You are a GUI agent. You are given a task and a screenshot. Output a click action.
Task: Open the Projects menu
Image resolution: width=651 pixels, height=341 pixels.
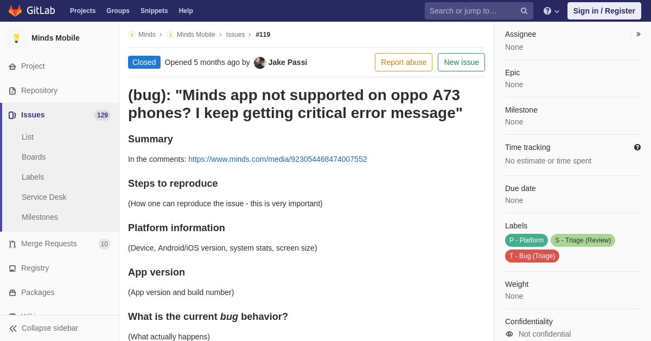click(82, 11)
